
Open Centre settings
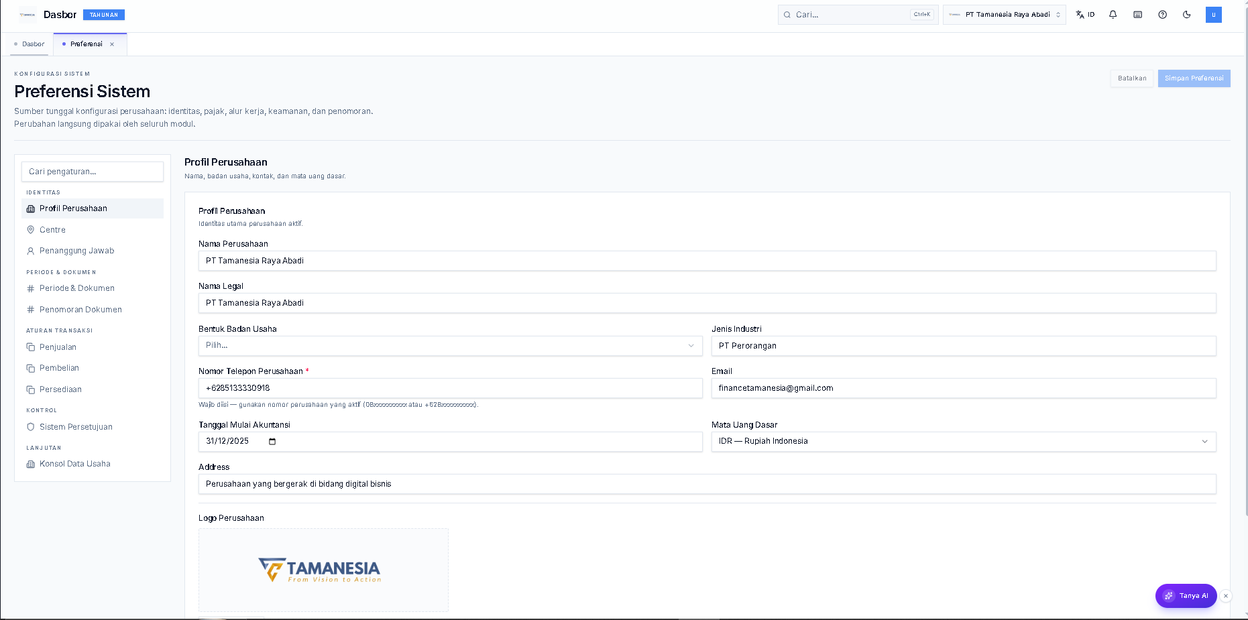[93, 230]
